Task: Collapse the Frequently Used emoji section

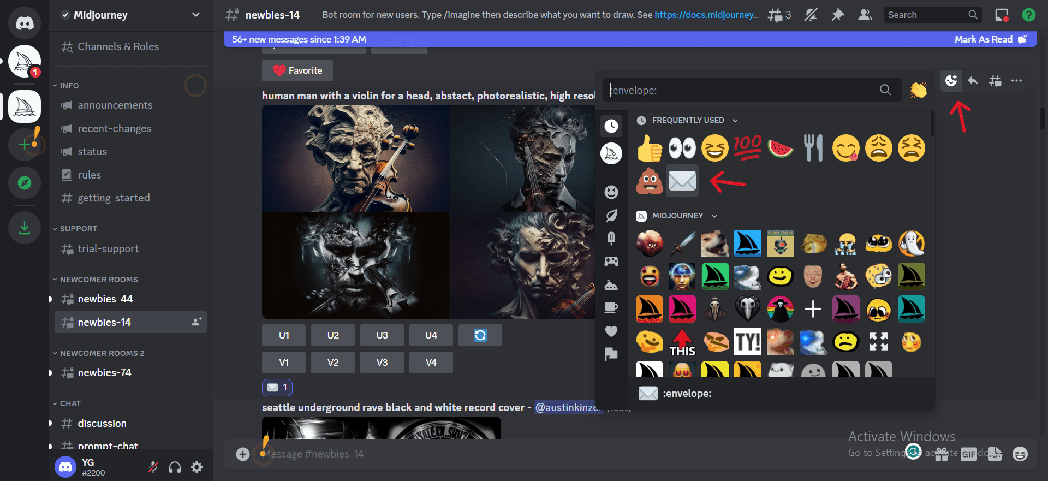Action: (x=735, y=120)
